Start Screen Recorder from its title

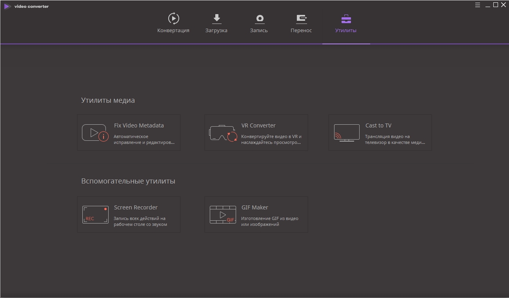(x=136, y=207)
